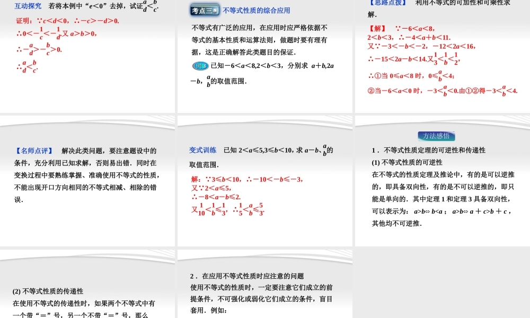Click the 考点三 badge icon
Image resolution: width=530 pixels, height=318 pixels.
point(205,11)
